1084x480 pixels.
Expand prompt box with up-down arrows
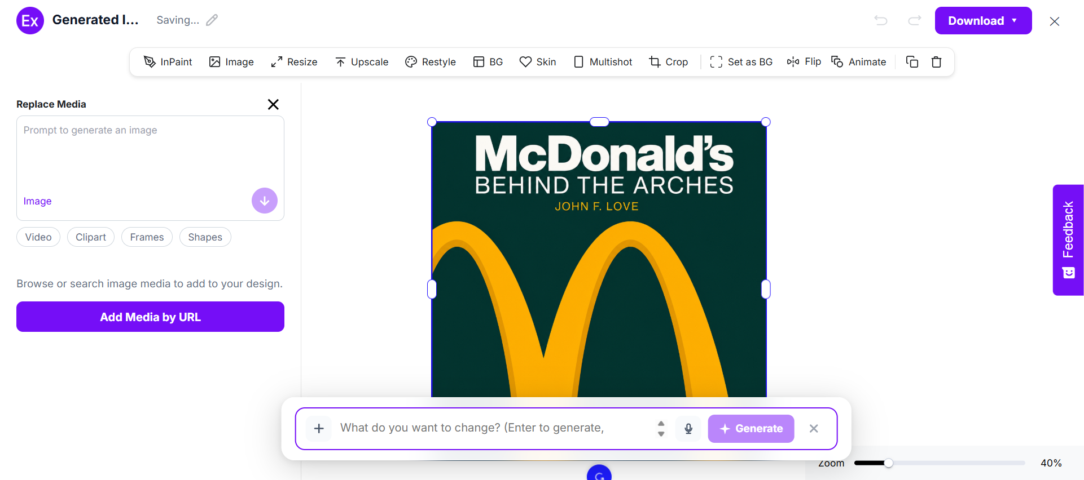661,429
